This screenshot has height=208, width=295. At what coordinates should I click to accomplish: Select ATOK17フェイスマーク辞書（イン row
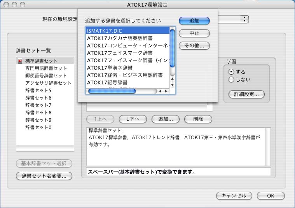128,60
